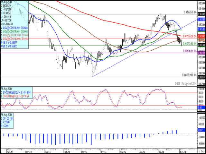206x154 pixels.
Task: Click the 0.89000 price axis label
Action: click(202, 68)
